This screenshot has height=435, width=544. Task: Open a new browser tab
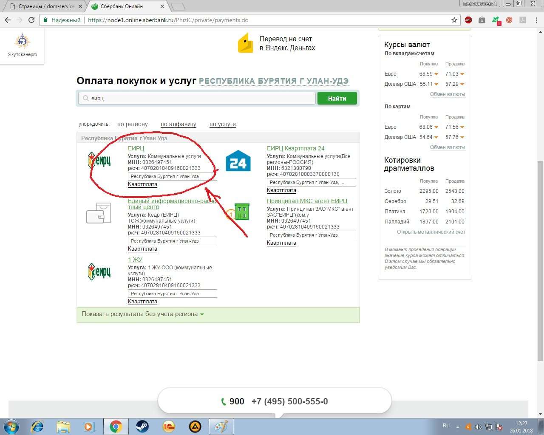(x=178, y=6)
